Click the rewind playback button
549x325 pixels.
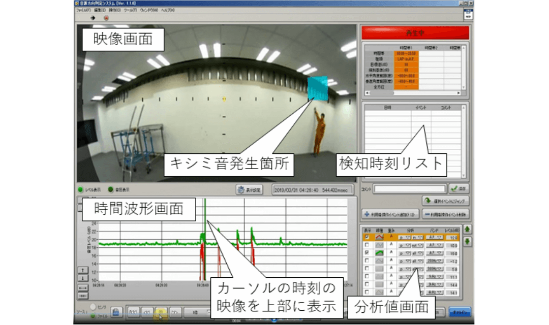point(147,312)
